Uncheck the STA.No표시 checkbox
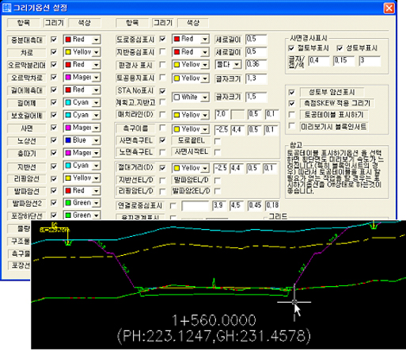 tap(162, 91)
